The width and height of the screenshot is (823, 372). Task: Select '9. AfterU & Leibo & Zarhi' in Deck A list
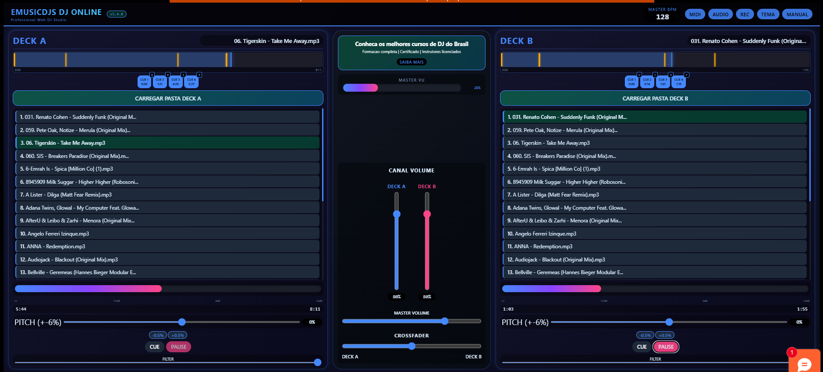click(x=167, y=221)
